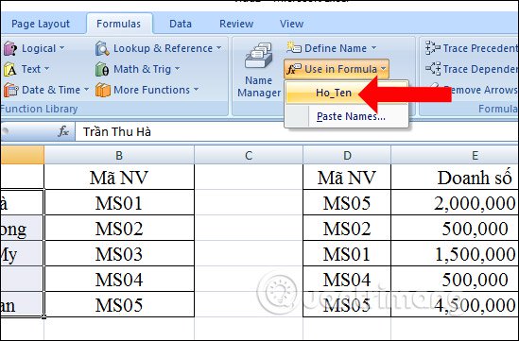Open the Define Name dropdown arrow

[373, 48]
